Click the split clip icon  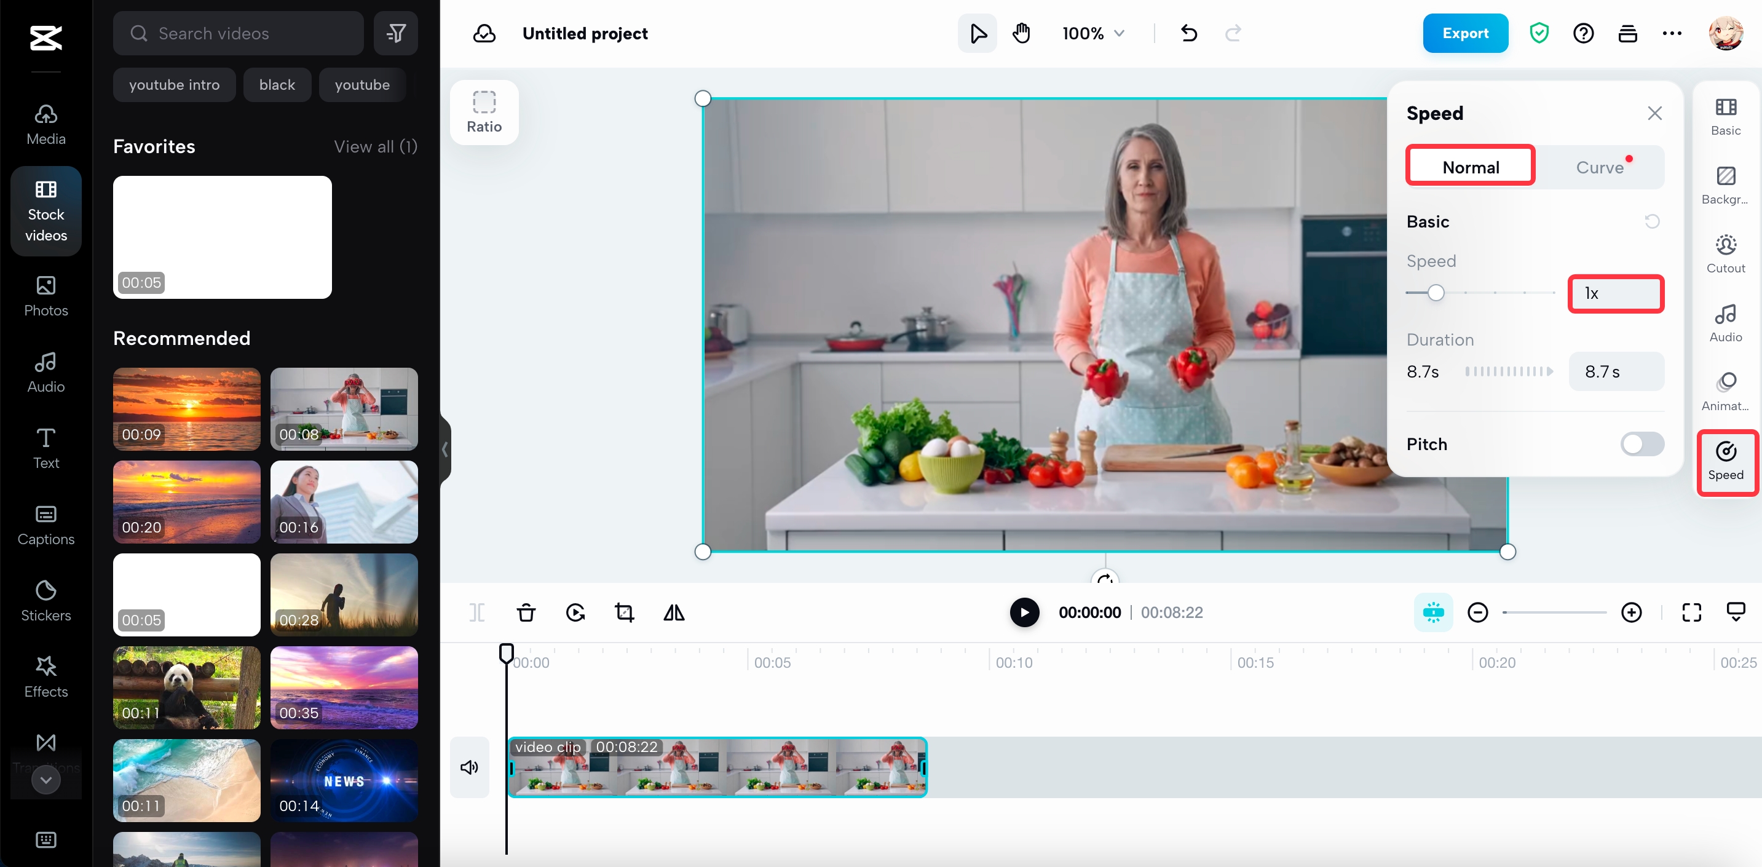[476, 612]
